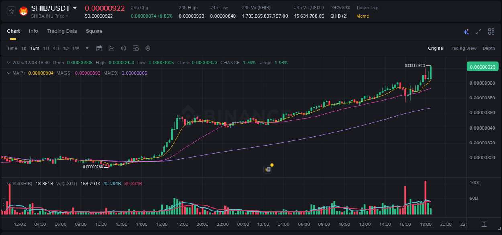Click the Meme token tag link

click(x=363, y=16)
